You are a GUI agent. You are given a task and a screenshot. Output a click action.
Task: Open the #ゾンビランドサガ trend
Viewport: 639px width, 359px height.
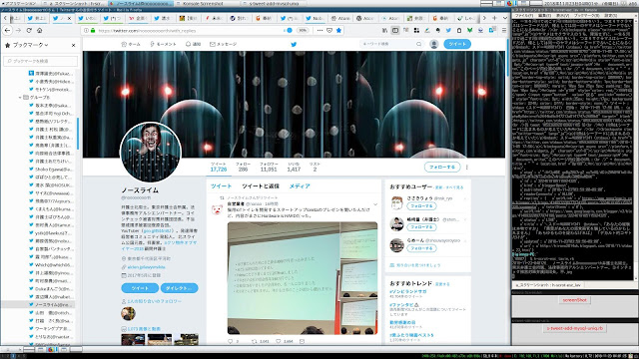coord(408,291)
